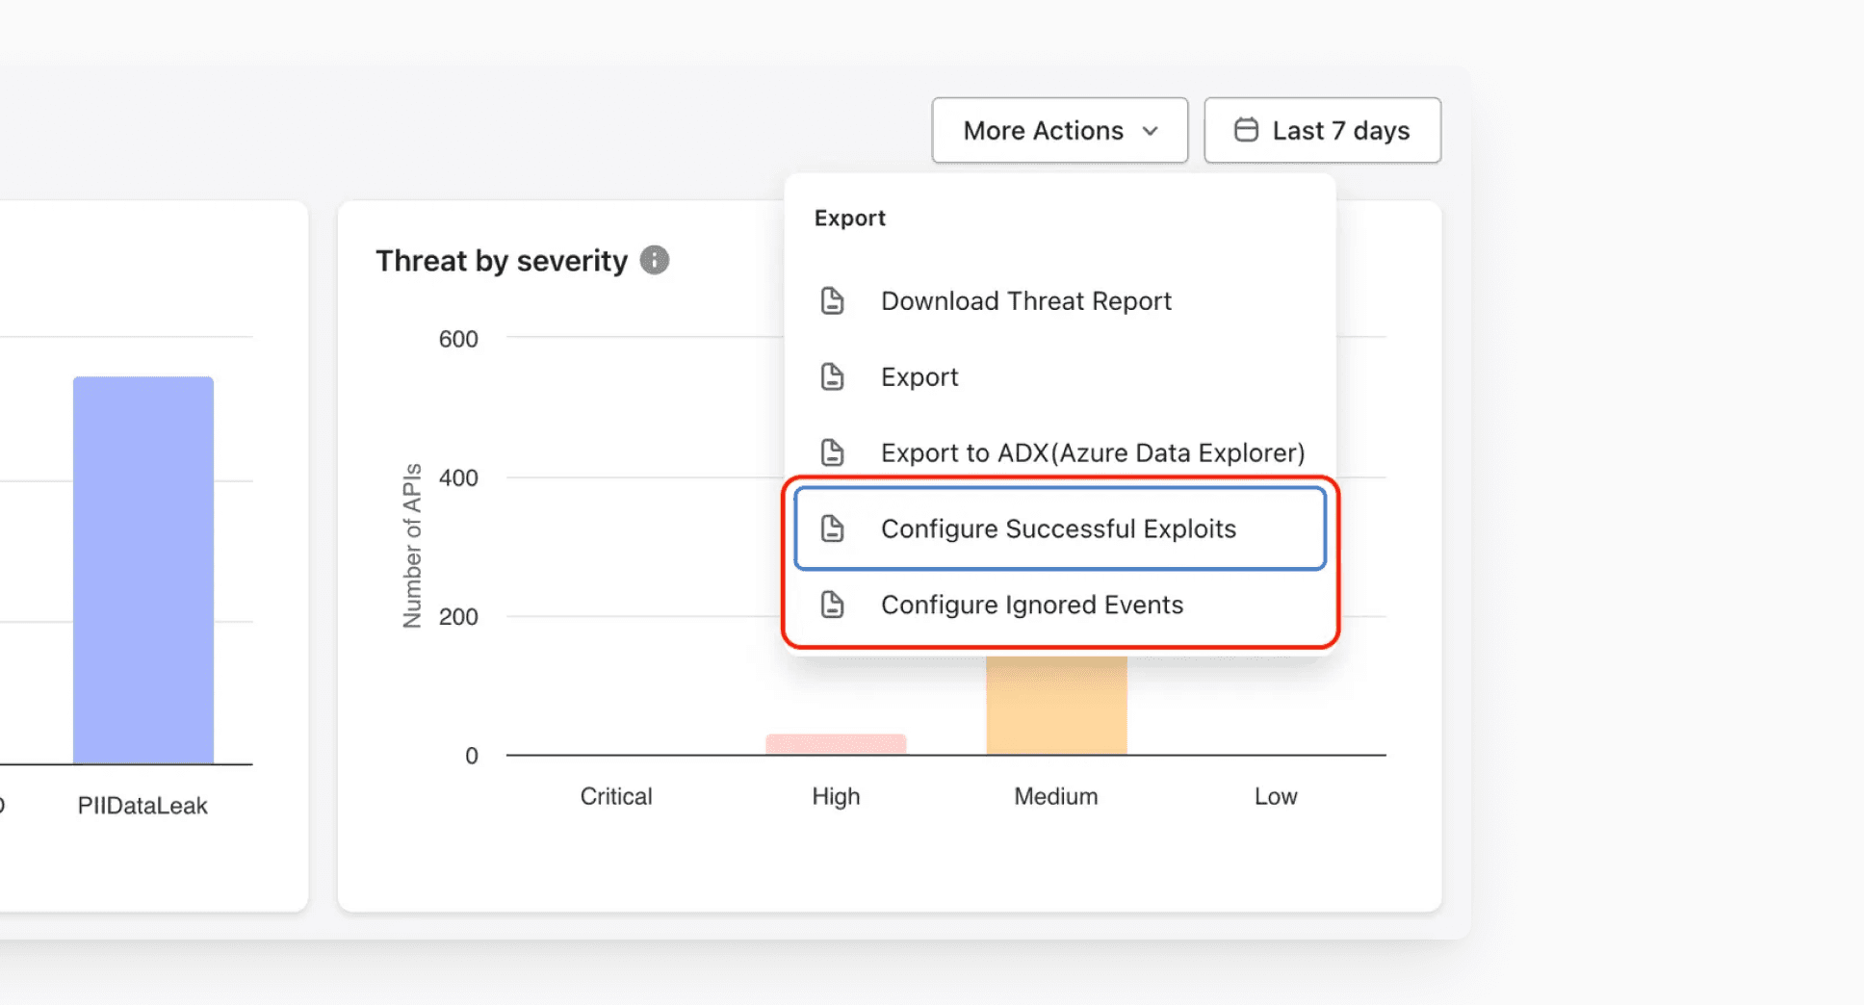Viewport: 1864px width, 1005px height.
Task: Click the document icon beside Export entry
Action: [832, 377]
